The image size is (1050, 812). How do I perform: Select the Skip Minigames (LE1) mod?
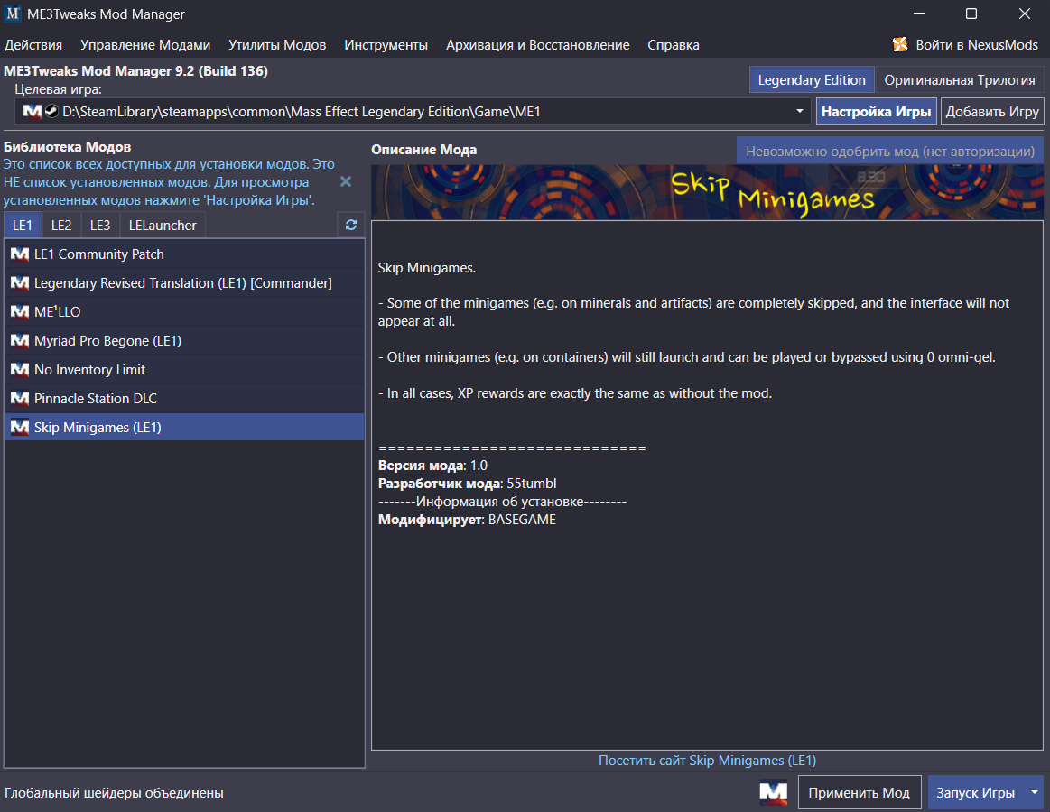point(185,427)
